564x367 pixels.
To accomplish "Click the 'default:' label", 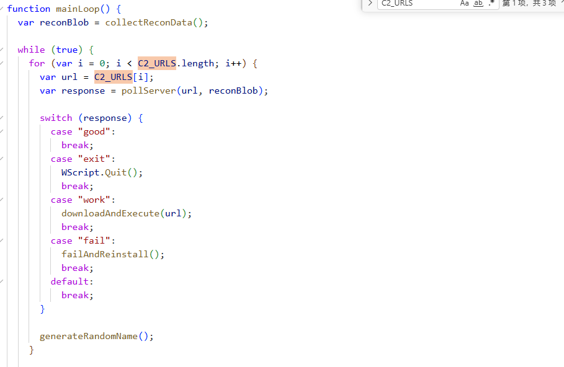I will pyautogui.click(x=72, y=282).
